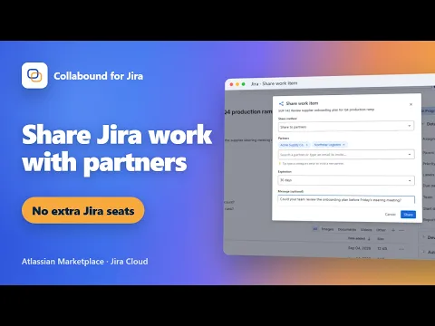Screen dimensions: 435x326
Task: Click Cancel in the Share work item dialog
Action: 391,214
